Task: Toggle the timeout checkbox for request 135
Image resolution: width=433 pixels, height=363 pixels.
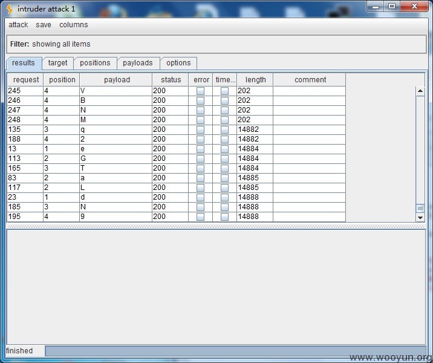Action: coord(224,129)
